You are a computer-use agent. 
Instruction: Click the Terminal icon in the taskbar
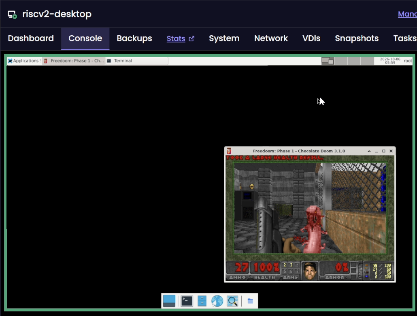(x=109, y=61)
